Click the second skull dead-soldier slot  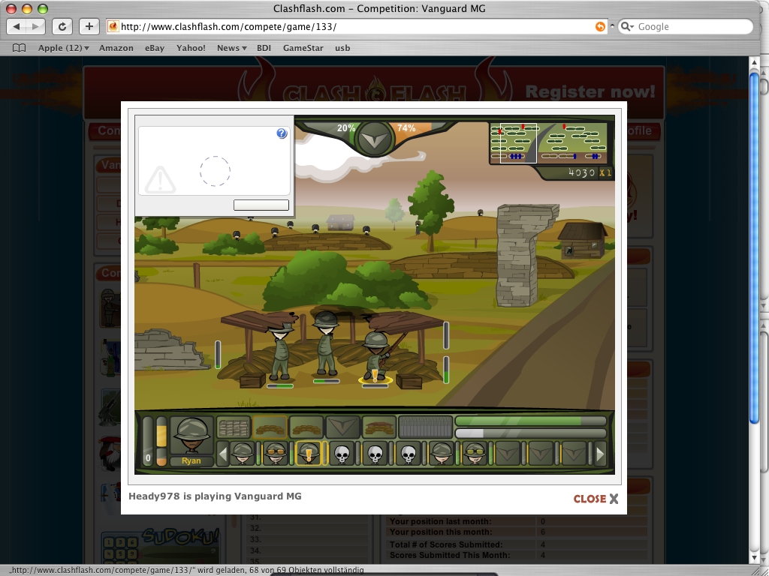click(375, 454)
